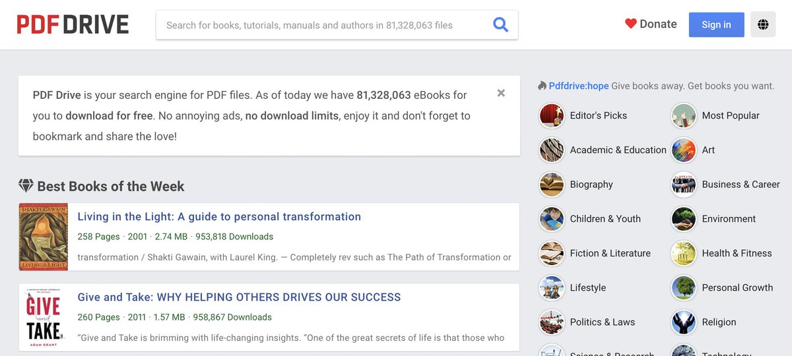Open Personal Growth category label
The width and height of the screenshot is (792, 356).
pos(737,287)
